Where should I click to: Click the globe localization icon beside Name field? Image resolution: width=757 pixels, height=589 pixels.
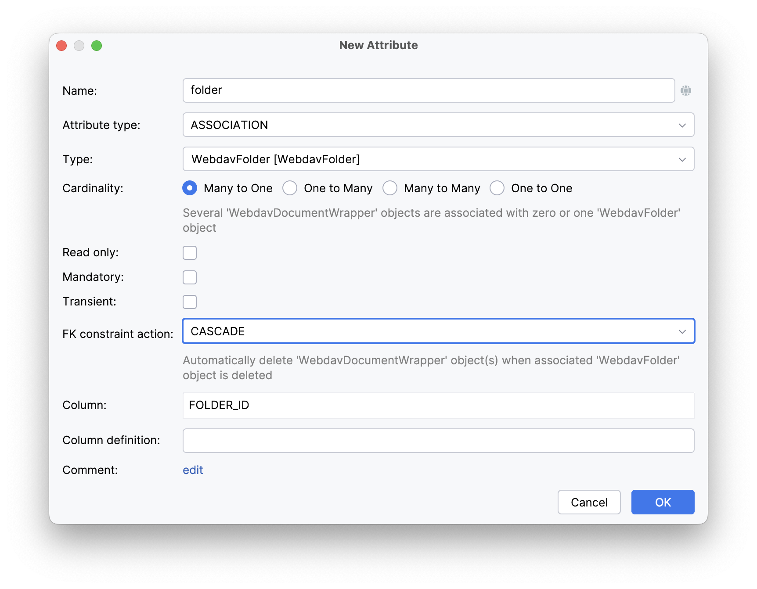pos(686,90)
